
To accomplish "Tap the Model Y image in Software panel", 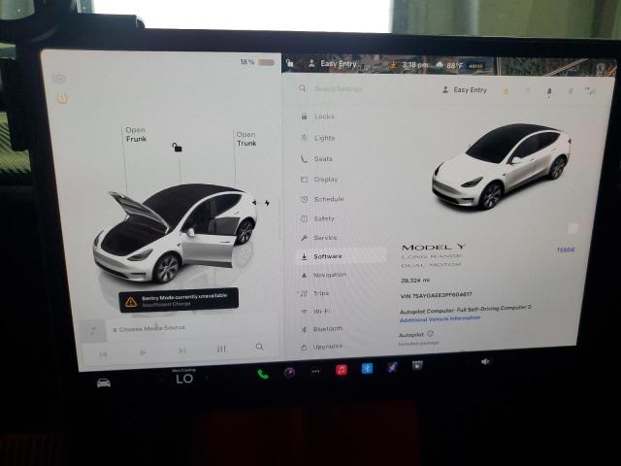I will click(x=502, y=166).
